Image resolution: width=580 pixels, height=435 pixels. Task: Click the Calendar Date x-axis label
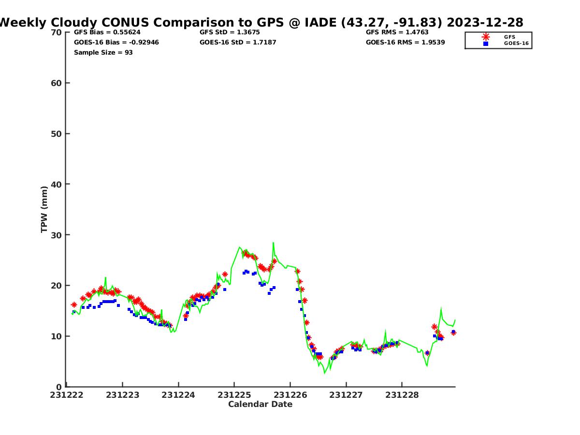pyautogui.click(x=260, y=405)
